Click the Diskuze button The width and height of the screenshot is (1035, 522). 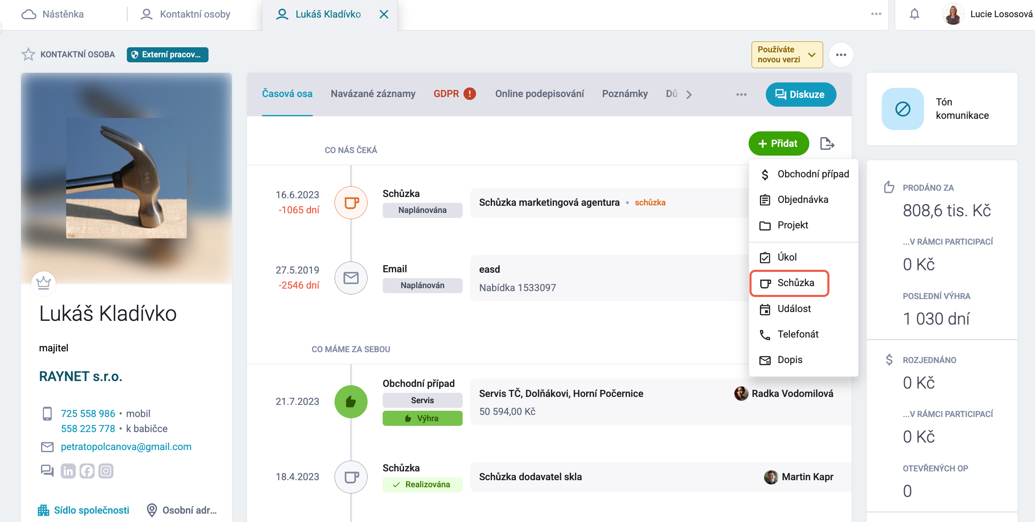click(801, 95)
